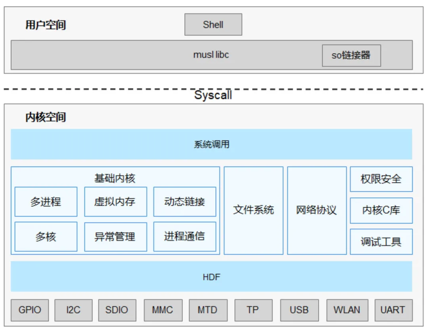Open the 调试工具 block

[381, 241]
